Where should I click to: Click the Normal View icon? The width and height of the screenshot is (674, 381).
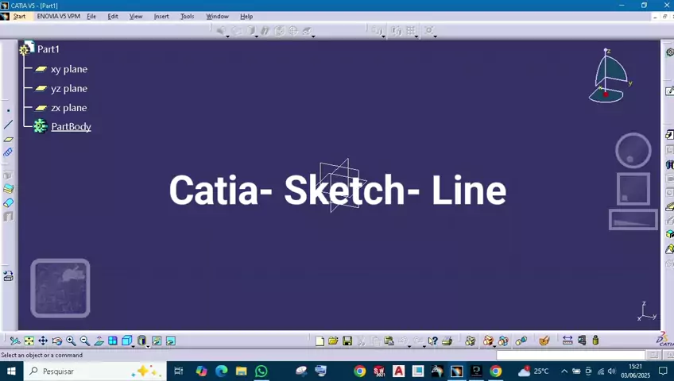[99, 341]
